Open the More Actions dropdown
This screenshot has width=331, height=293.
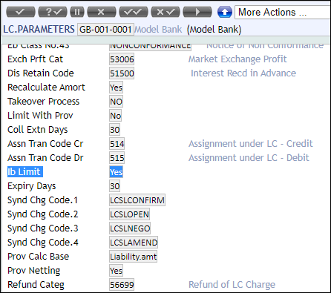(x=283, y=12)
